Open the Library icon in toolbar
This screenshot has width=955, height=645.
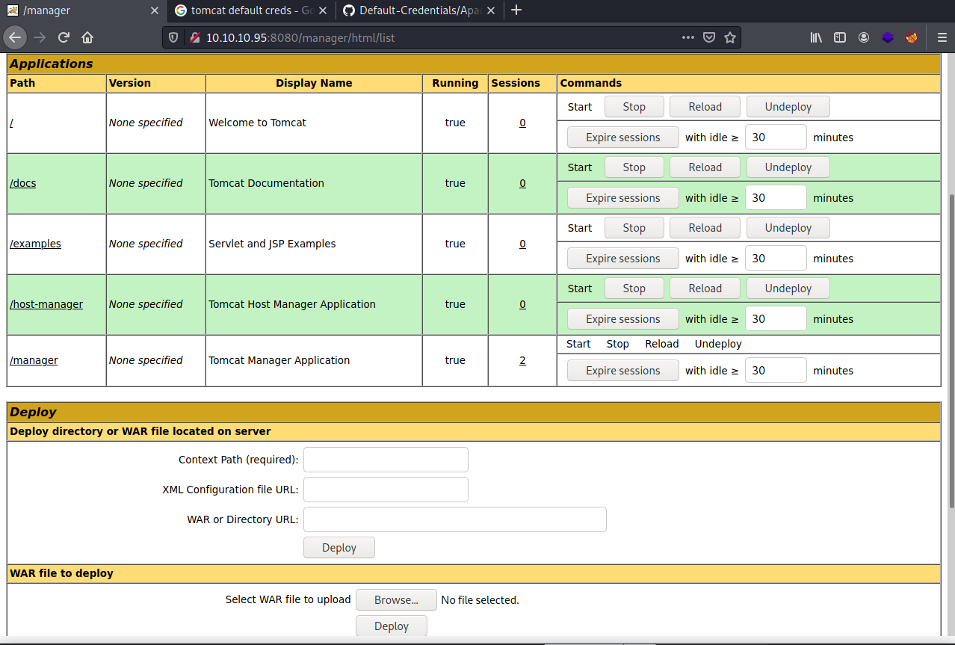click(816, 37)
